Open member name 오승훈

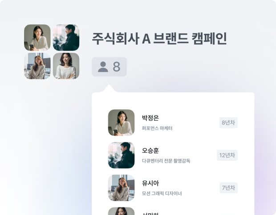click(x=150, y=150)
